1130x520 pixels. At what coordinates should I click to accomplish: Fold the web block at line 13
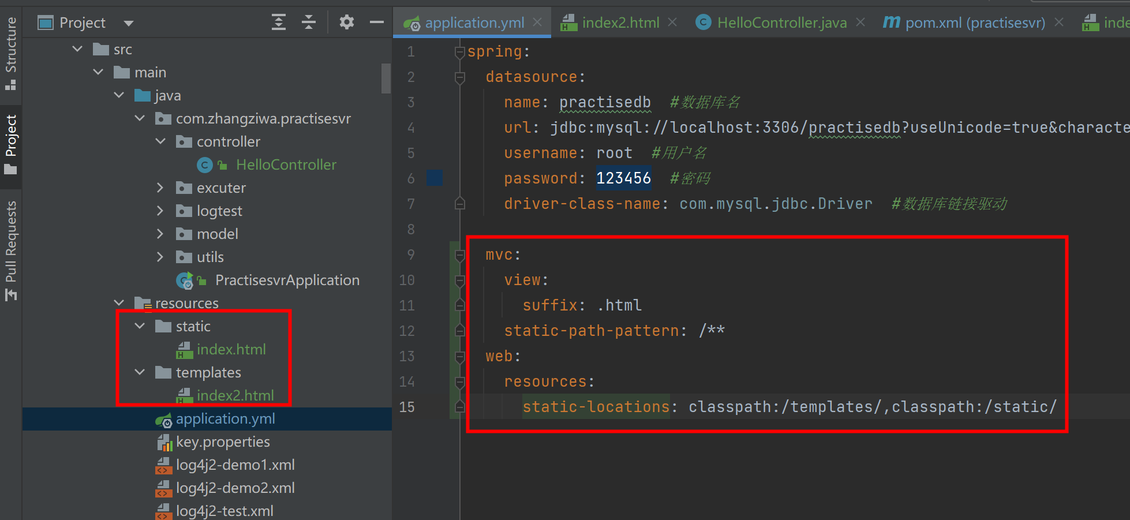460,357
